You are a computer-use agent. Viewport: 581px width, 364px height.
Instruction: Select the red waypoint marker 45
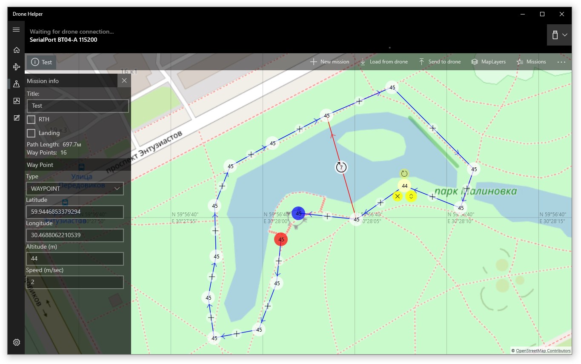[x=281, y=240]
